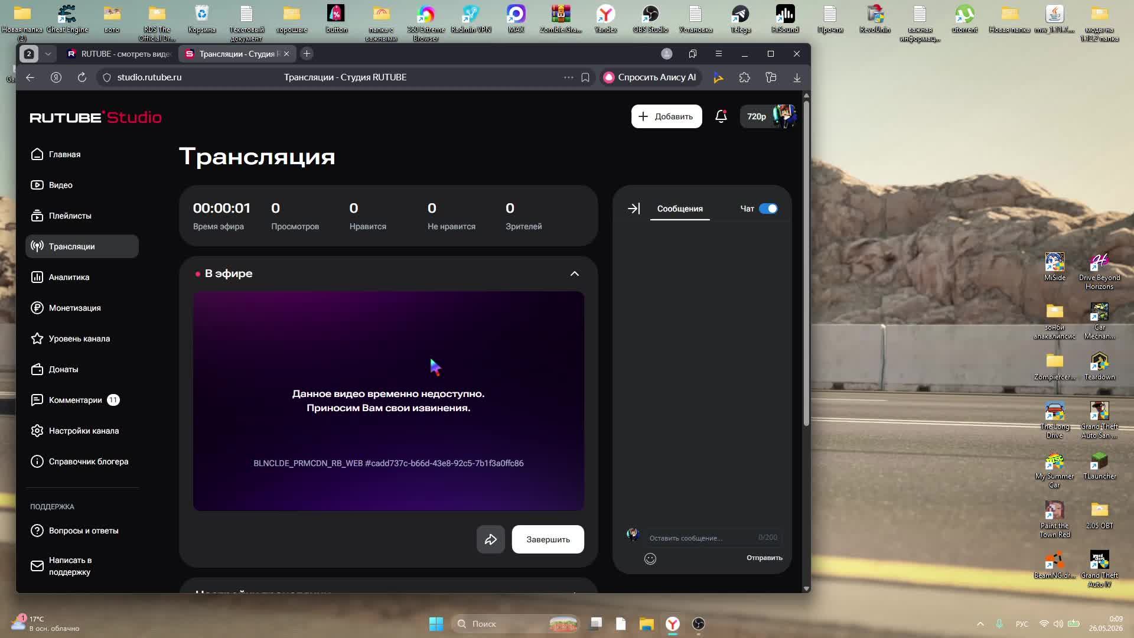Click the studio.rutube.ru address field
The height and width of the screenshot is (638, 1134).
[x=149, y=77]
